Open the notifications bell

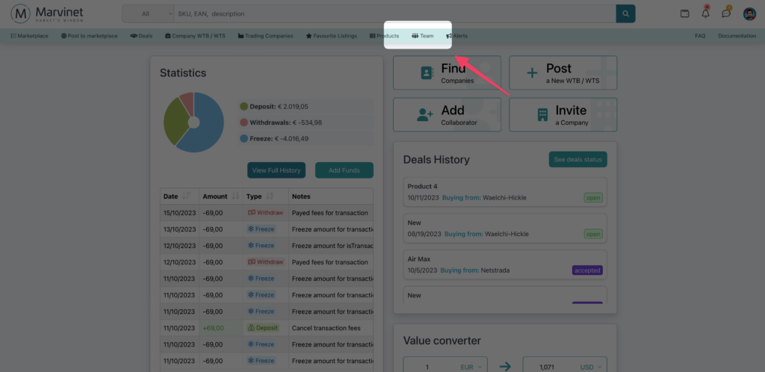pyautogui.click(x=705, y=13)
